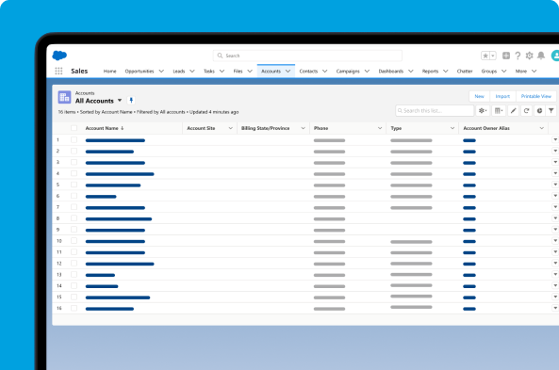Open the Help question mark icon
559x370 pixels.
click(x=518, y=56)
